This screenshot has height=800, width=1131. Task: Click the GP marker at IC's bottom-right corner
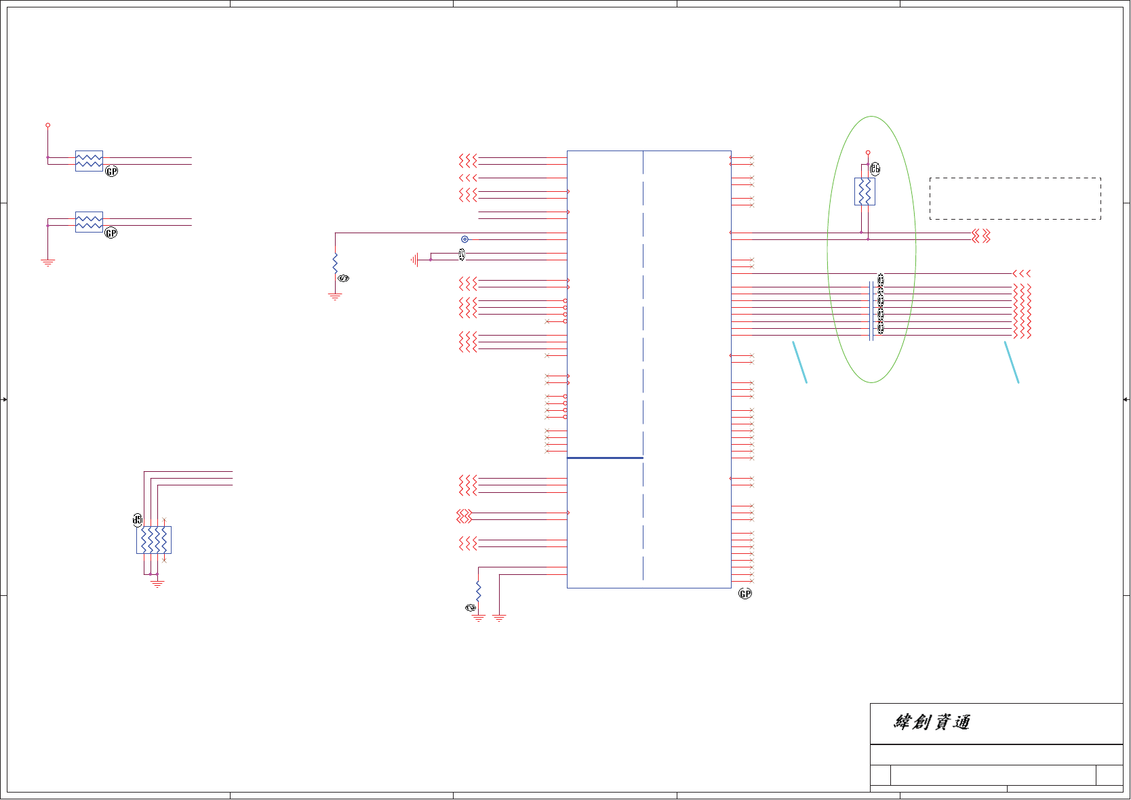(x=745, y=594)
